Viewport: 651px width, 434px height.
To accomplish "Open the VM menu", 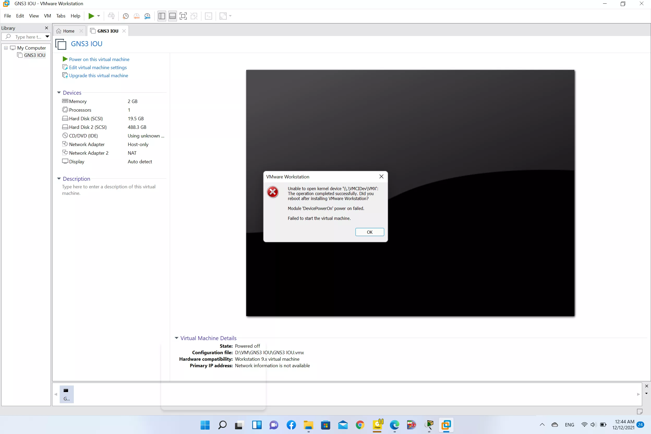I will coord(47,16).
